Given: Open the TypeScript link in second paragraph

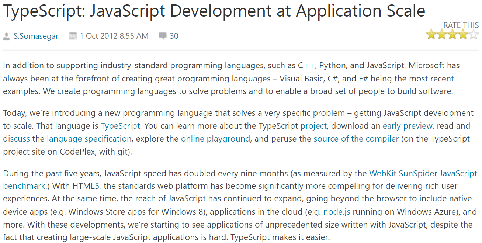Looking at the screenshot, I should click(x=120, y=126).
